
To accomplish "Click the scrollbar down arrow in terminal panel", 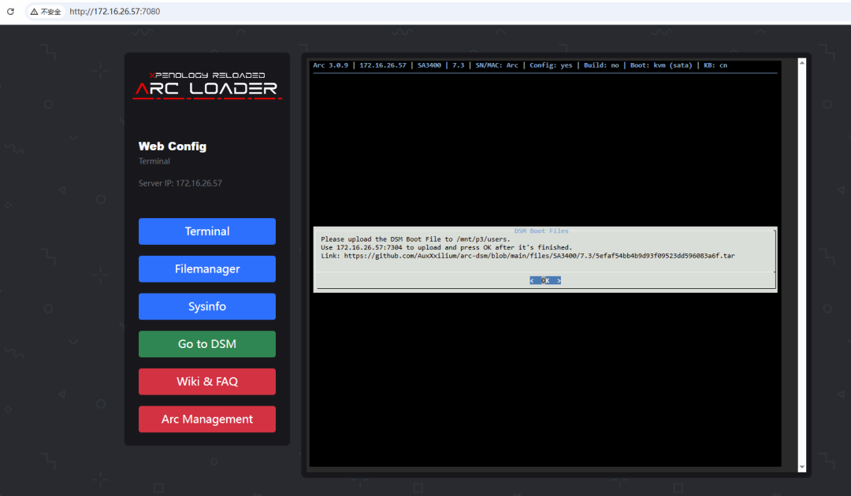I will coord(801,468).
